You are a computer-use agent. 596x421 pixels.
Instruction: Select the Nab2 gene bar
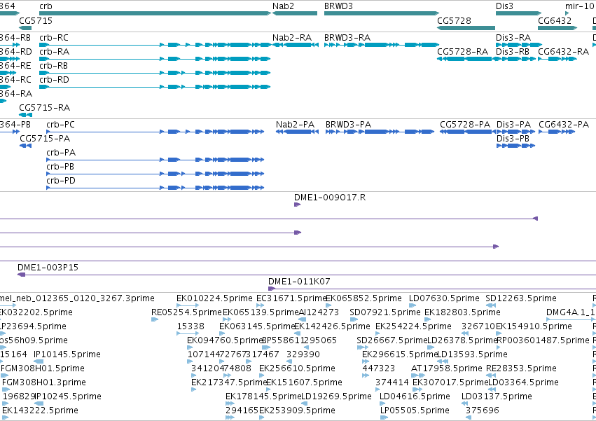tap(295, 13)
